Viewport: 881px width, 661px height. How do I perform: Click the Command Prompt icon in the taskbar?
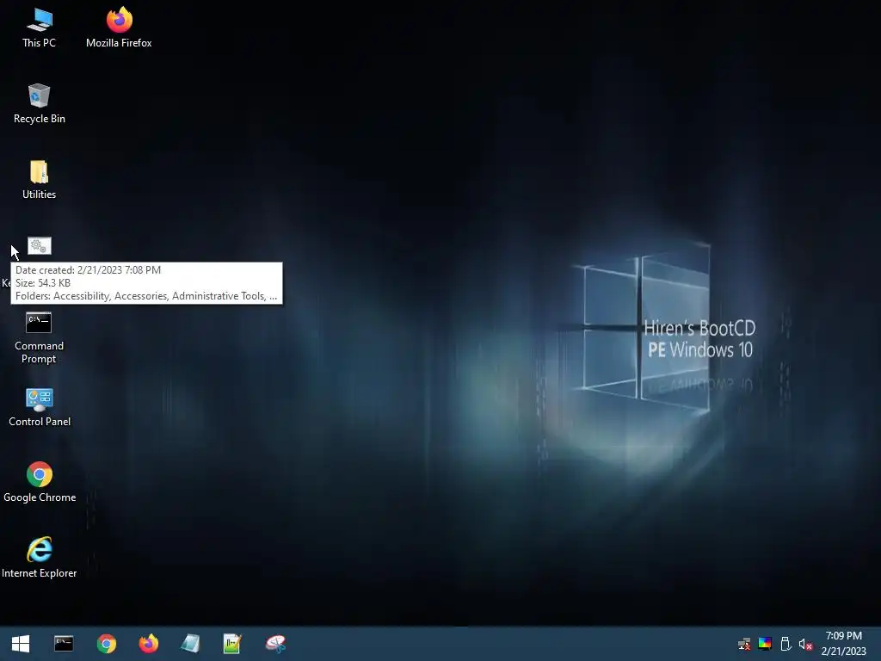[x=64, y=644]
